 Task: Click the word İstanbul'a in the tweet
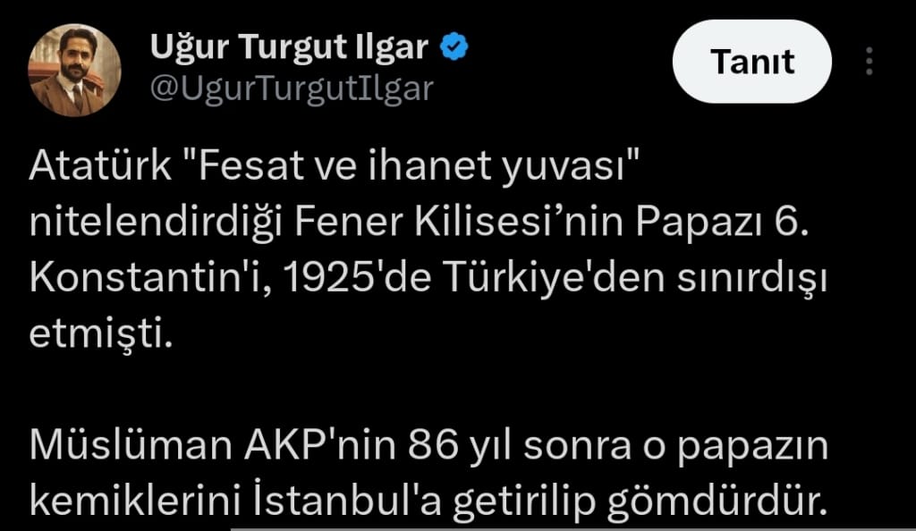347,501
